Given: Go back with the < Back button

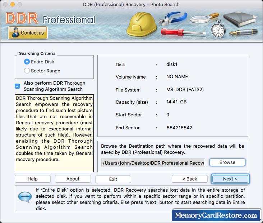Looking at the screenshot, I should pyautogui.click(x=190, y=179).
